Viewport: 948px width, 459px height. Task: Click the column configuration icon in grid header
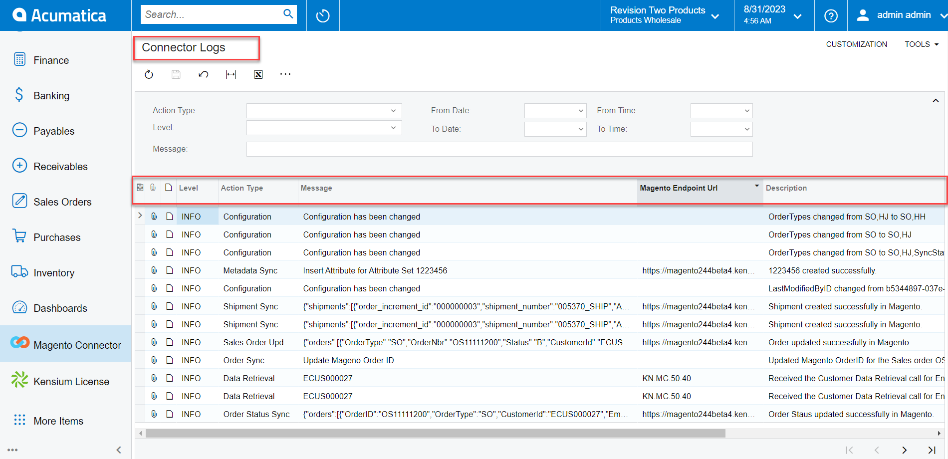[140, 188]
